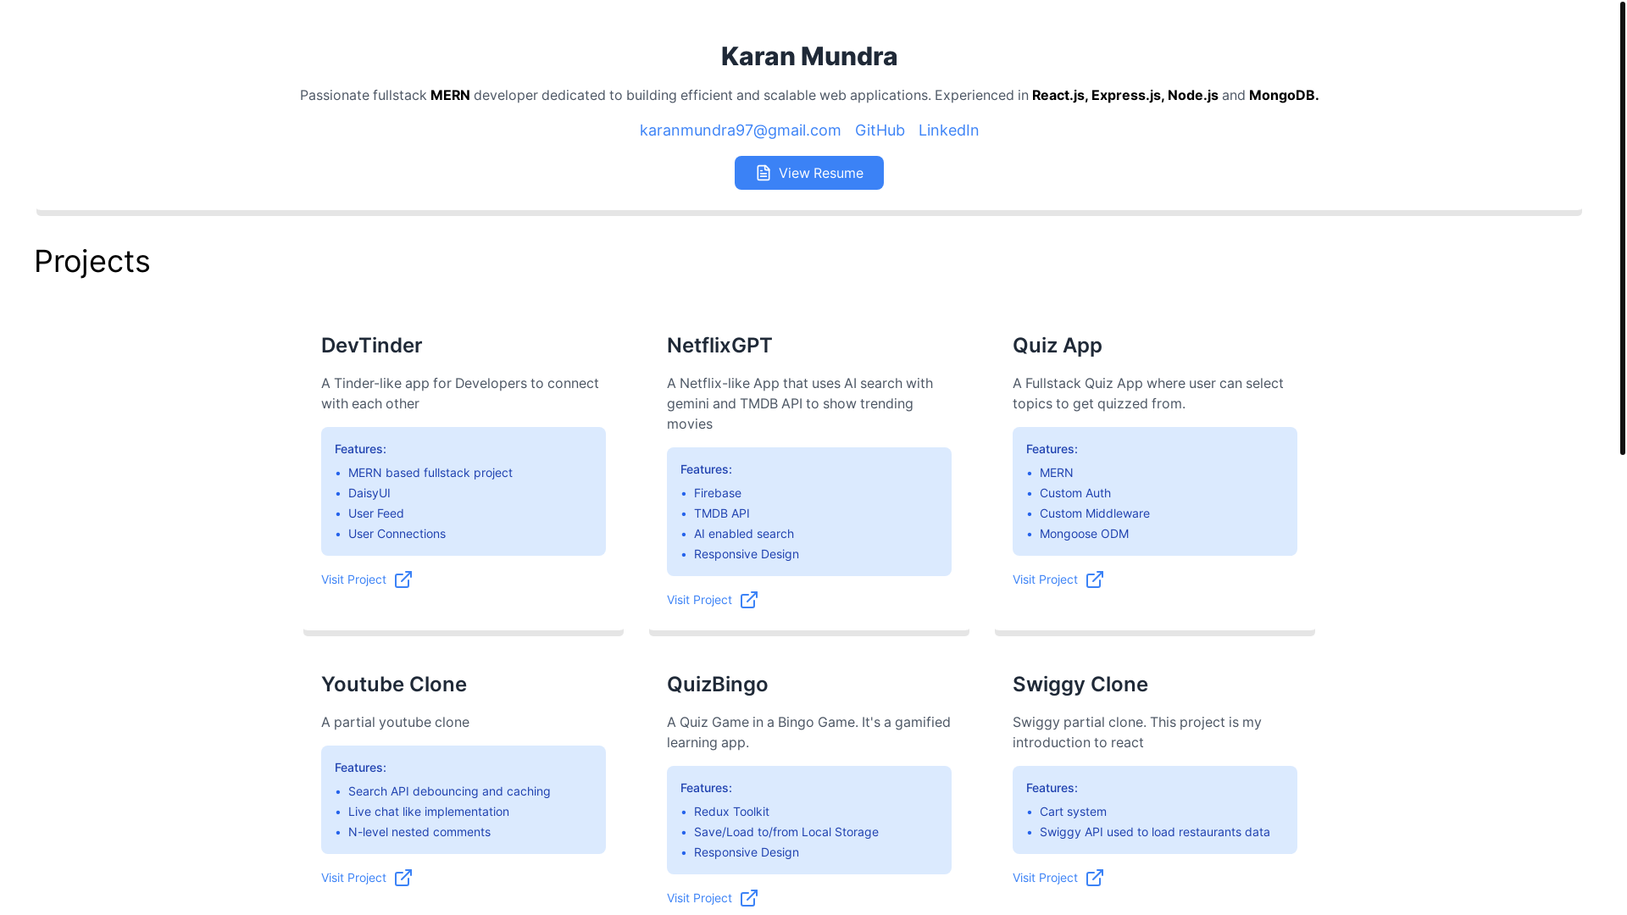Click external link icon under Swiggy Clone
Screen dimensions: 1627x915
click(1095, 878)
